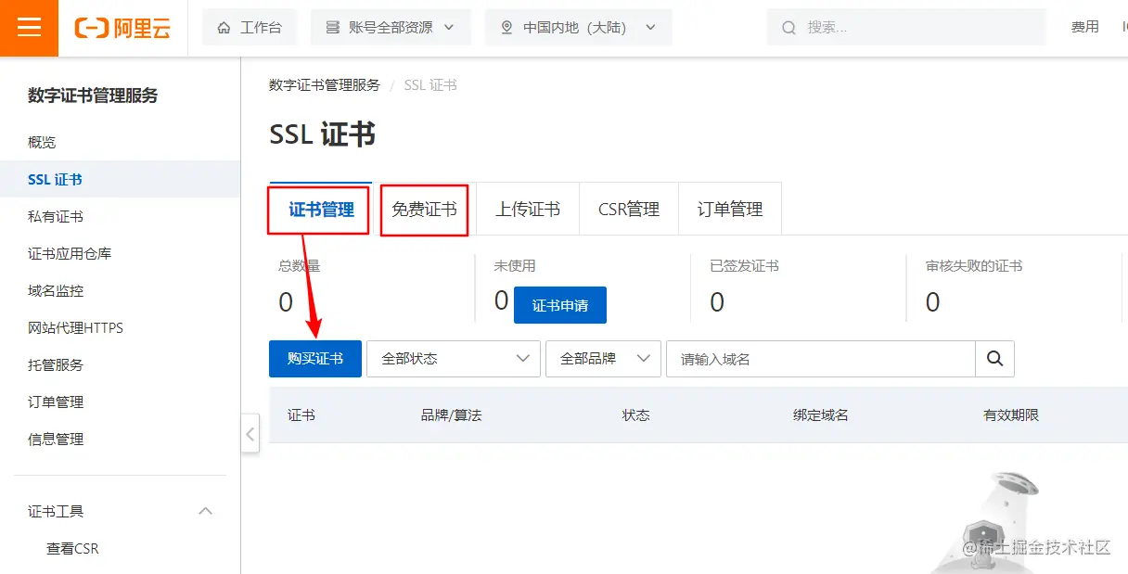Click the search magnifier button beside domain input
The image size is (1128, 574).
pyautogui.click(x=995, y=359)
